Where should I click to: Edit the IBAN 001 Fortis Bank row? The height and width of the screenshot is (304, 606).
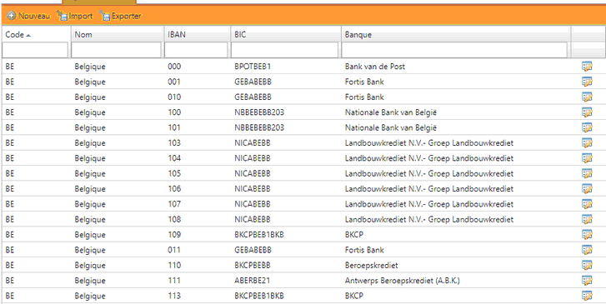pos(587,82)
